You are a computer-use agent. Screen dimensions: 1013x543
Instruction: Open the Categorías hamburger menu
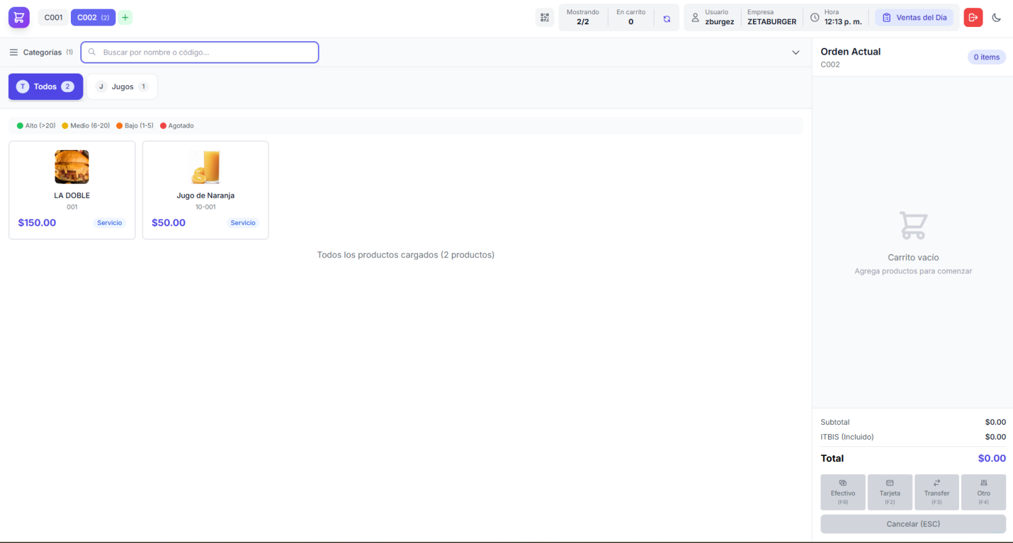pyautogui.click(x=14, y=53)
